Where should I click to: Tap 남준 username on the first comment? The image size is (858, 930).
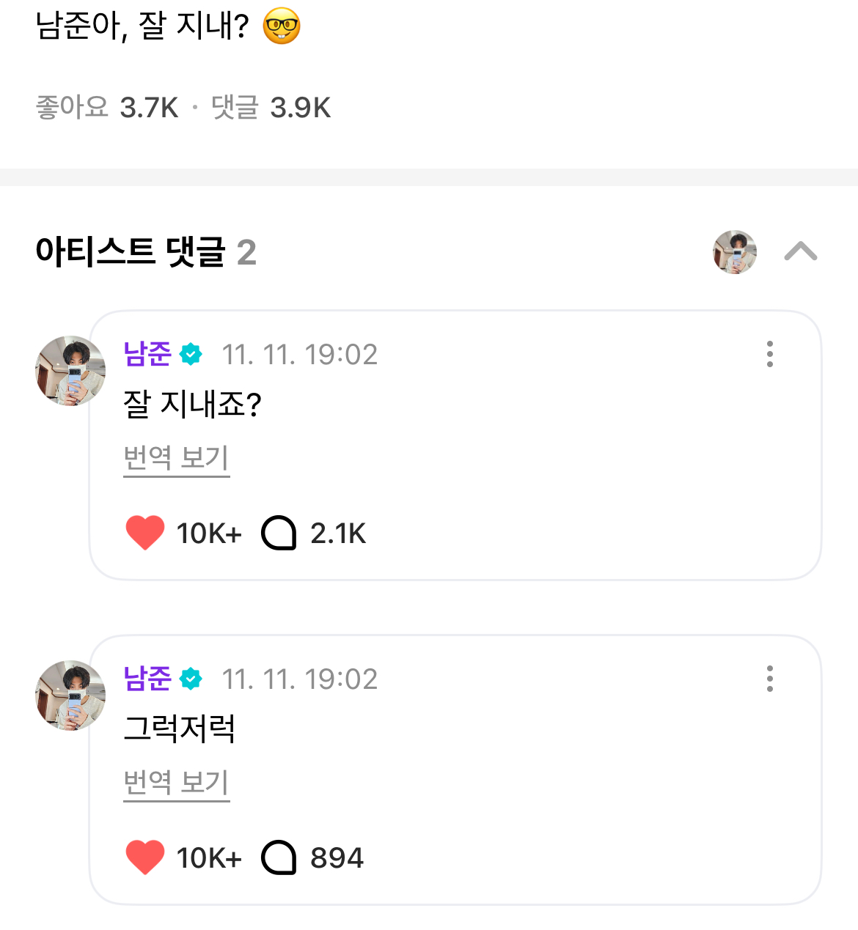147,354
